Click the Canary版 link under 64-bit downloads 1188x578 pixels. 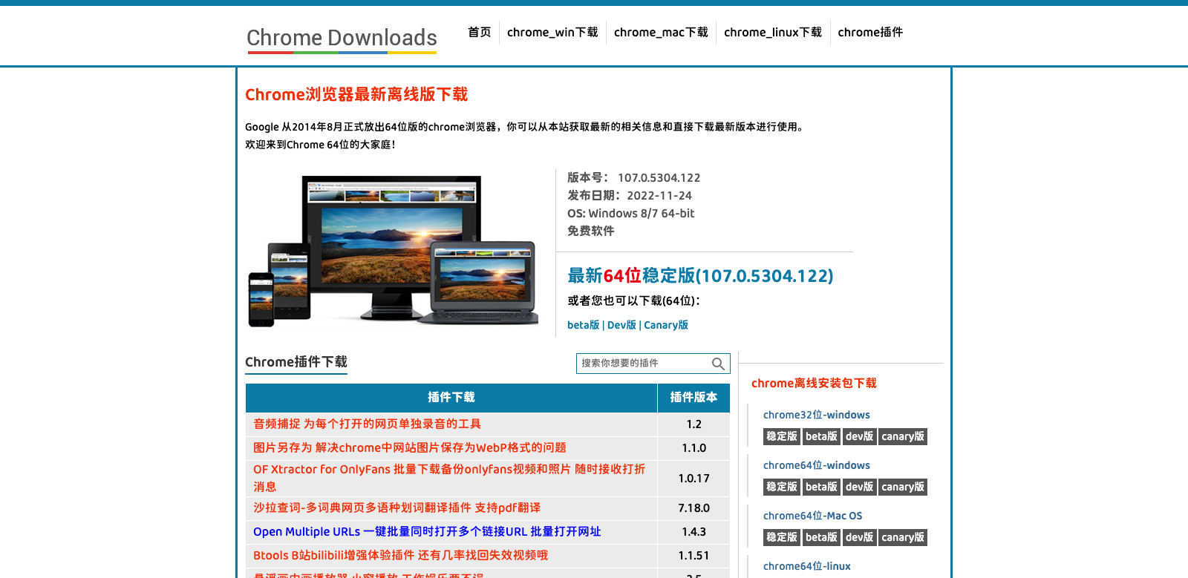[666, 325]
